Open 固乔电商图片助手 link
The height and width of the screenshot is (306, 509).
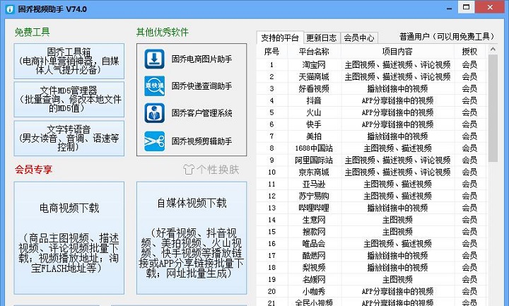coord(201,59)
